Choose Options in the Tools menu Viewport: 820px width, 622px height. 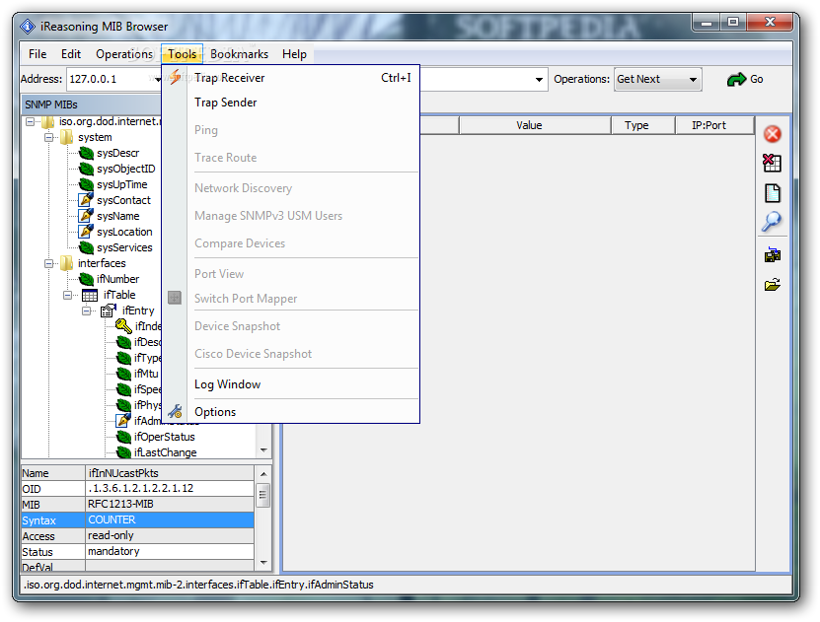290,411
